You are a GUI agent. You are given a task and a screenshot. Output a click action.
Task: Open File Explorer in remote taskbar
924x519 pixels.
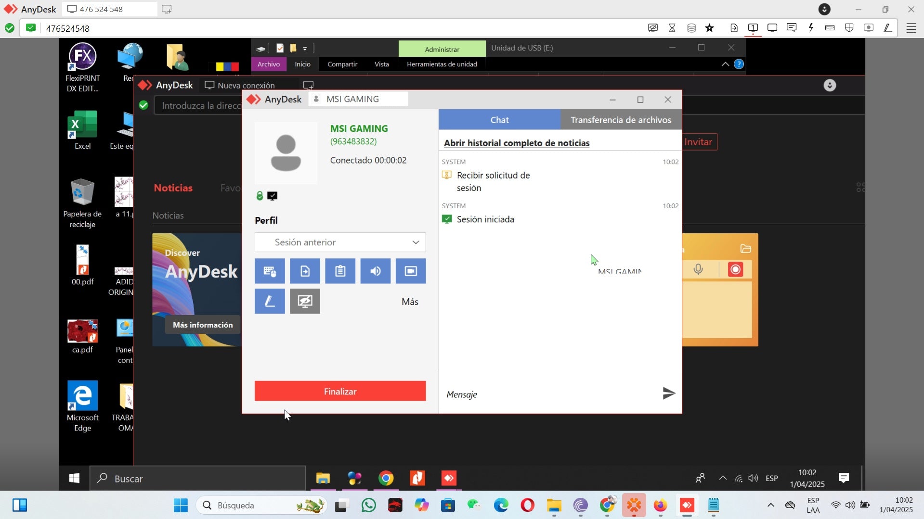pyautogui.click(x=323, y=478)
